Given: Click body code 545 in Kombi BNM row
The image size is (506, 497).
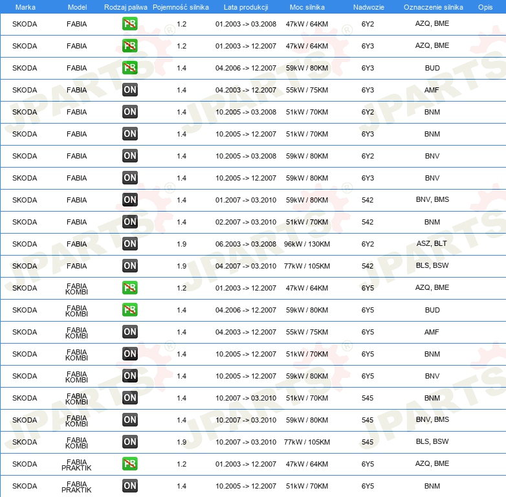Looking at the screenshot, I should click(x=368, y=398).
